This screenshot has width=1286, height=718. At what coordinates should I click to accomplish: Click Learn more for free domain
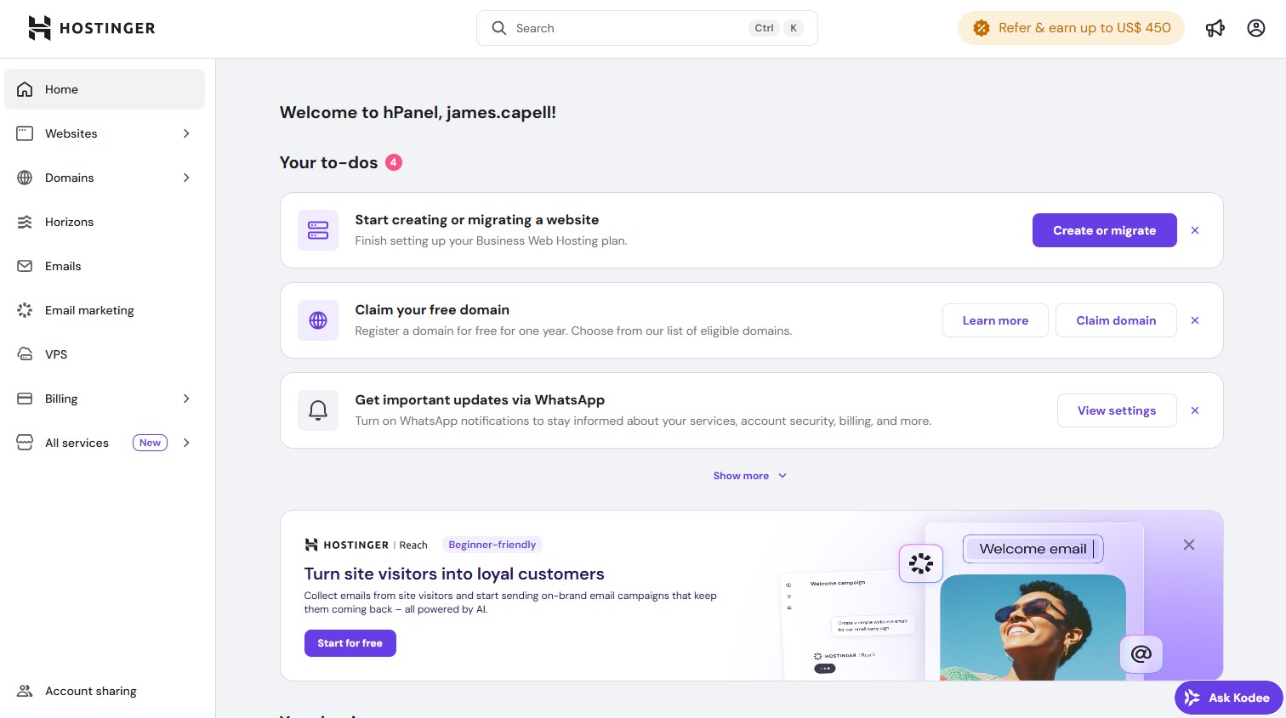(995, 320)
